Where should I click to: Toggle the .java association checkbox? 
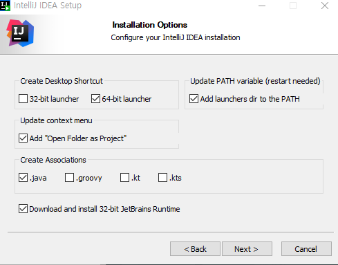[23, 178]
